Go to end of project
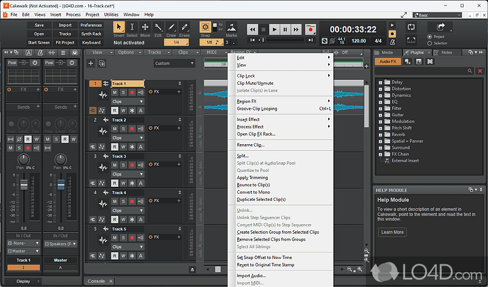This screenshot has width=488, height=287. tap(310, 40)
